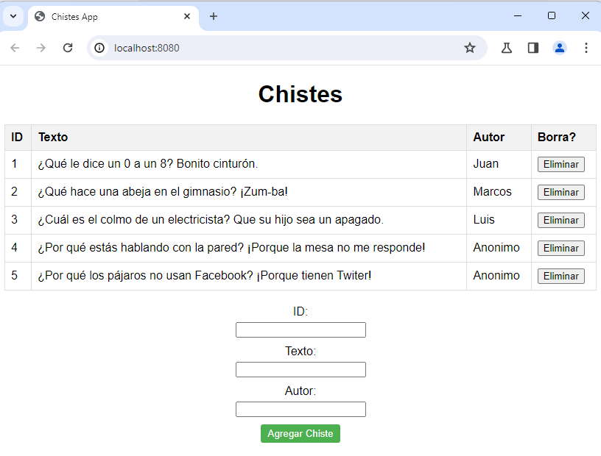Go forward to next page
The height and width of the screenshot is (456, 601).
click(x=41, y=48)
